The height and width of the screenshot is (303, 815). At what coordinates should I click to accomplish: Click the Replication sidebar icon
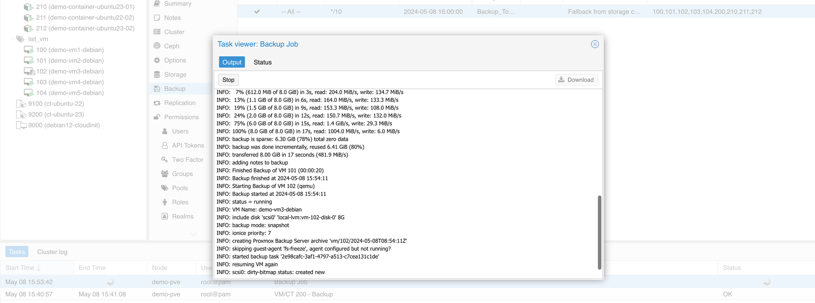(157, 103)
